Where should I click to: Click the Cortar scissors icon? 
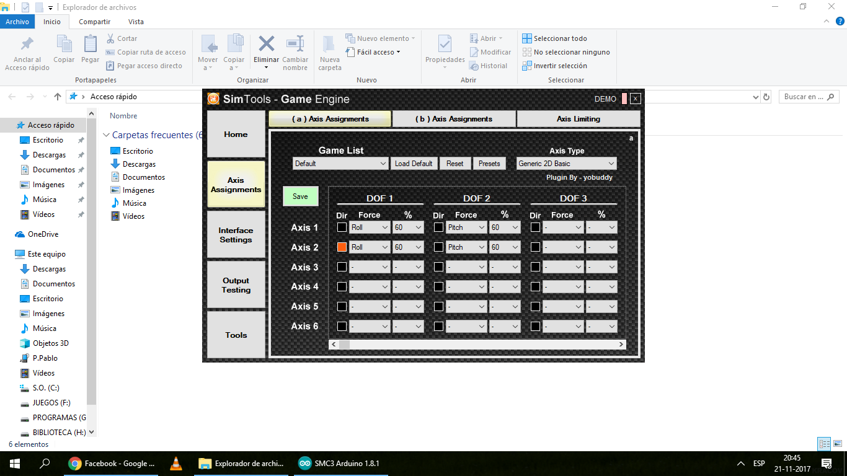click(110, 38)
